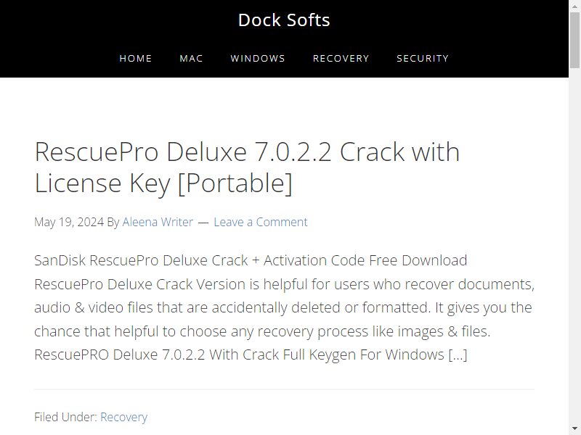Click the May 19, 2024 post date
Screen dimensions: 581x435
pos(69,222)
